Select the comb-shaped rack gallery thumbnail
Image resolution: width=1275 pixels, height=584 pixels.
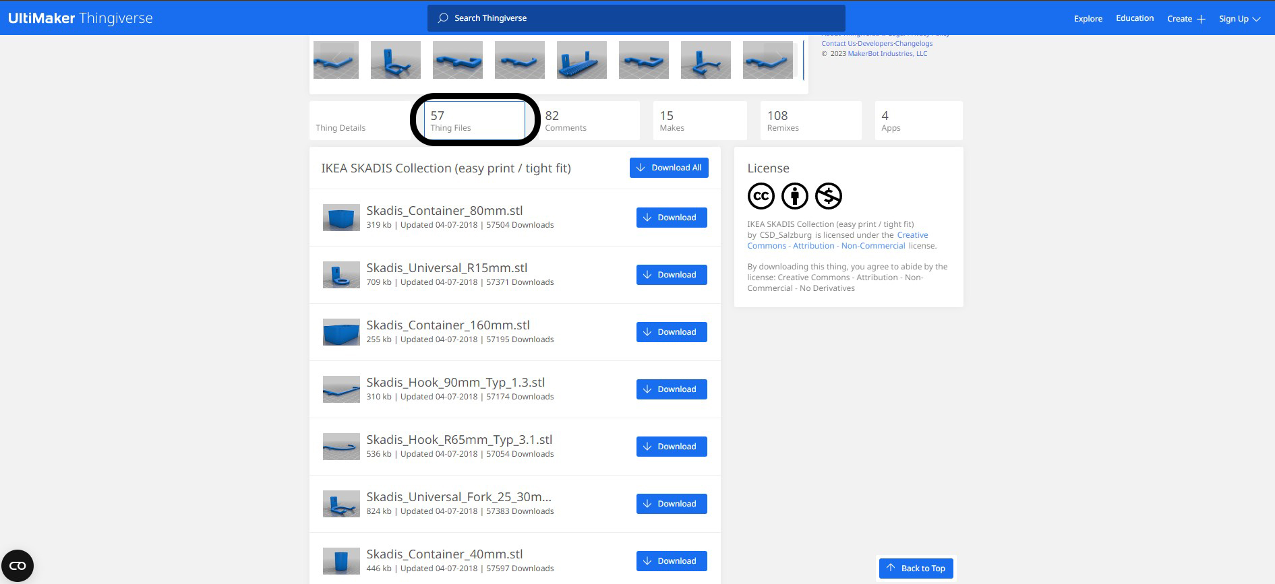click(582, 60)
